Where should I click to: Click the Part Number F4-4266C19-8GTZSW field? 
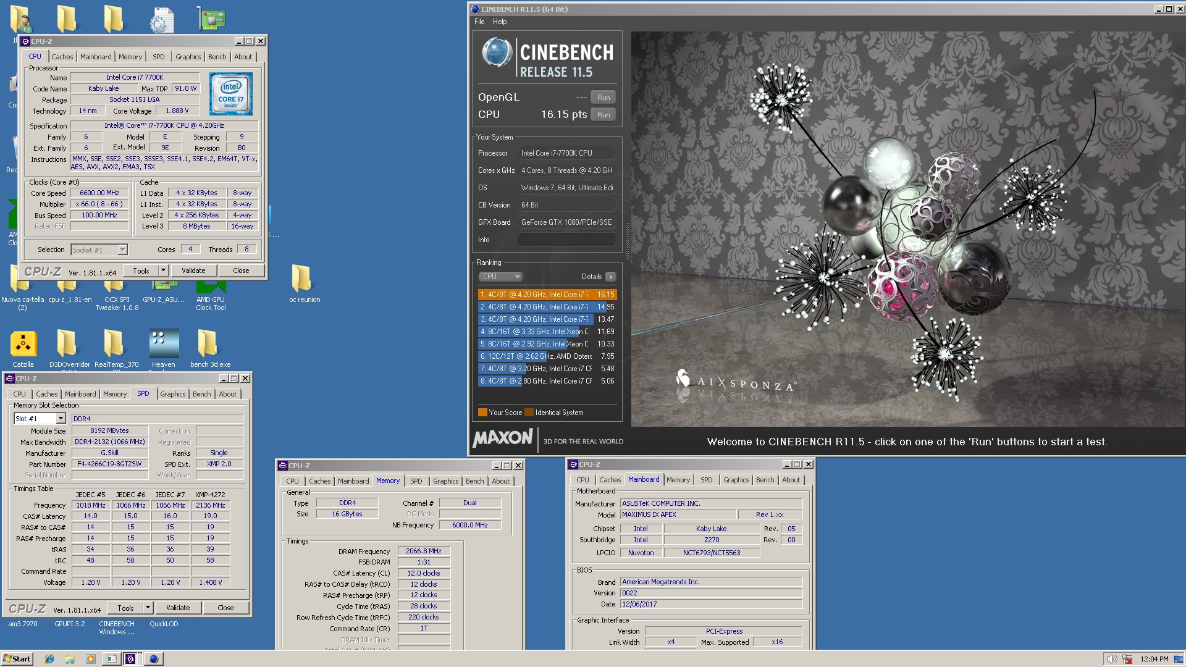[110, 464]
